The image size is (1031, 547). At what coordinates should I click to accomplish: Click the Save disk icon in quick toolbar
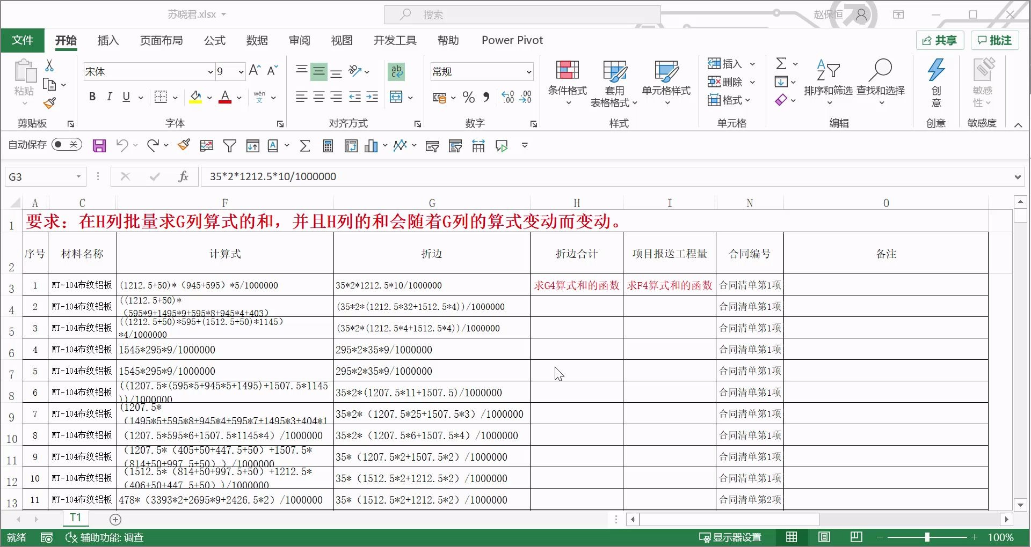[x=99, y=146]
